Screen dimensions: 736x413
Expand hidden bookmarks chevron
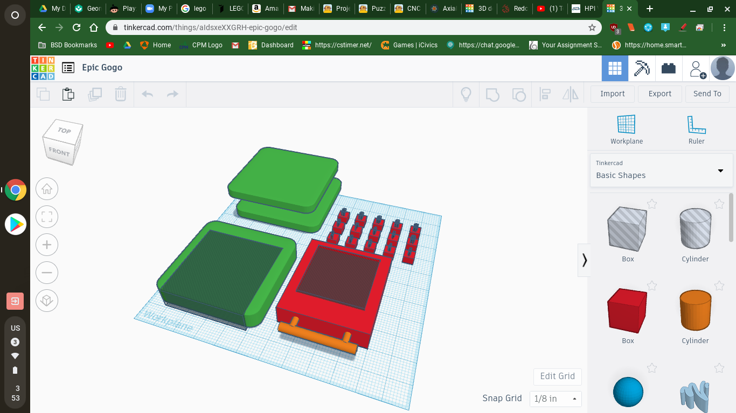coord(723,45)
